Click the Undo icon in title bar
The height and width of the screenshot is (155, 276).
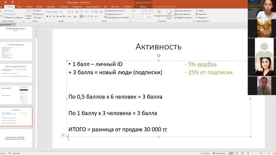6,2
